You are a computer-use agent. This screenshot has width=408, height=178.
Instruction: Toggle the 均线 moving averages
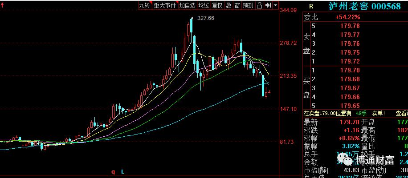203,5
